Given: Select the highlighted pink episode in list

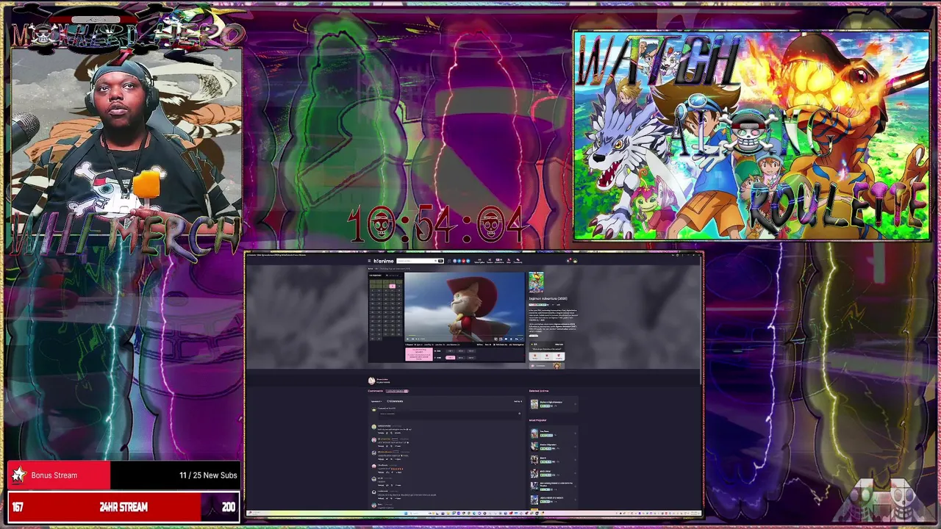Looking at the screenshot, I should pyautogui.click(x=393, y=286).
